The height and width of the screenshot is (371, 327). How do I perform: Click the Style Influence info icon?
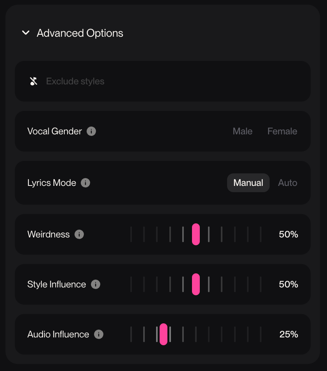point(96,284)
